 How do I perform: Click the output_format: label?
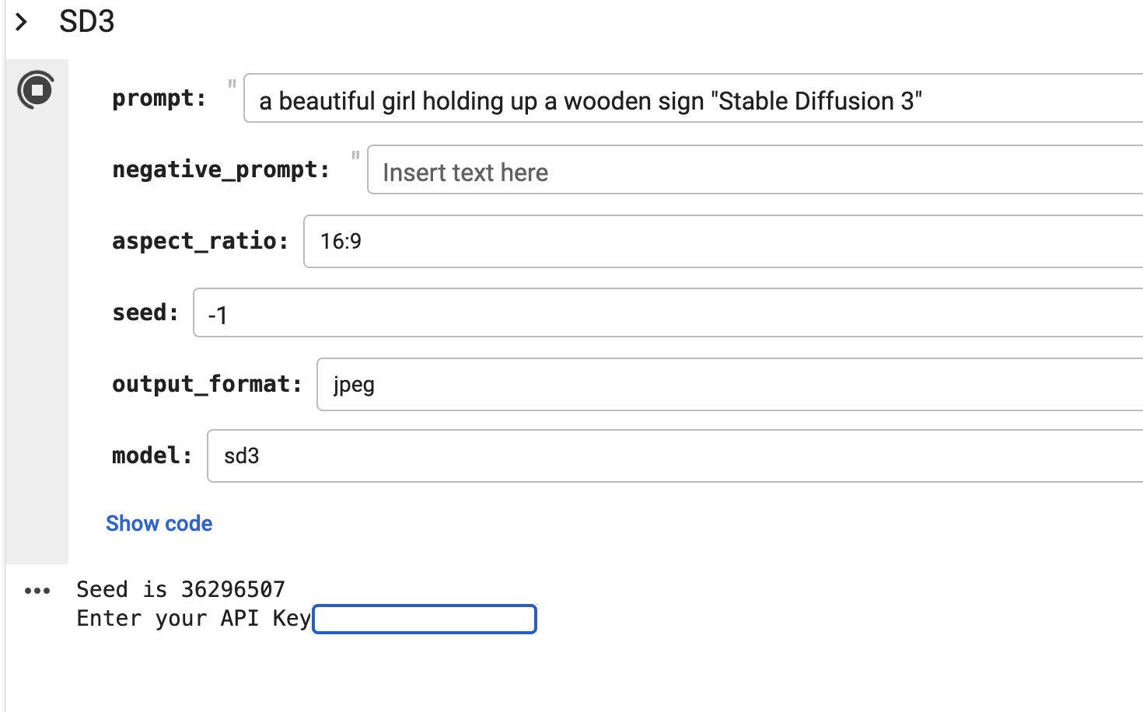(208, 384)
